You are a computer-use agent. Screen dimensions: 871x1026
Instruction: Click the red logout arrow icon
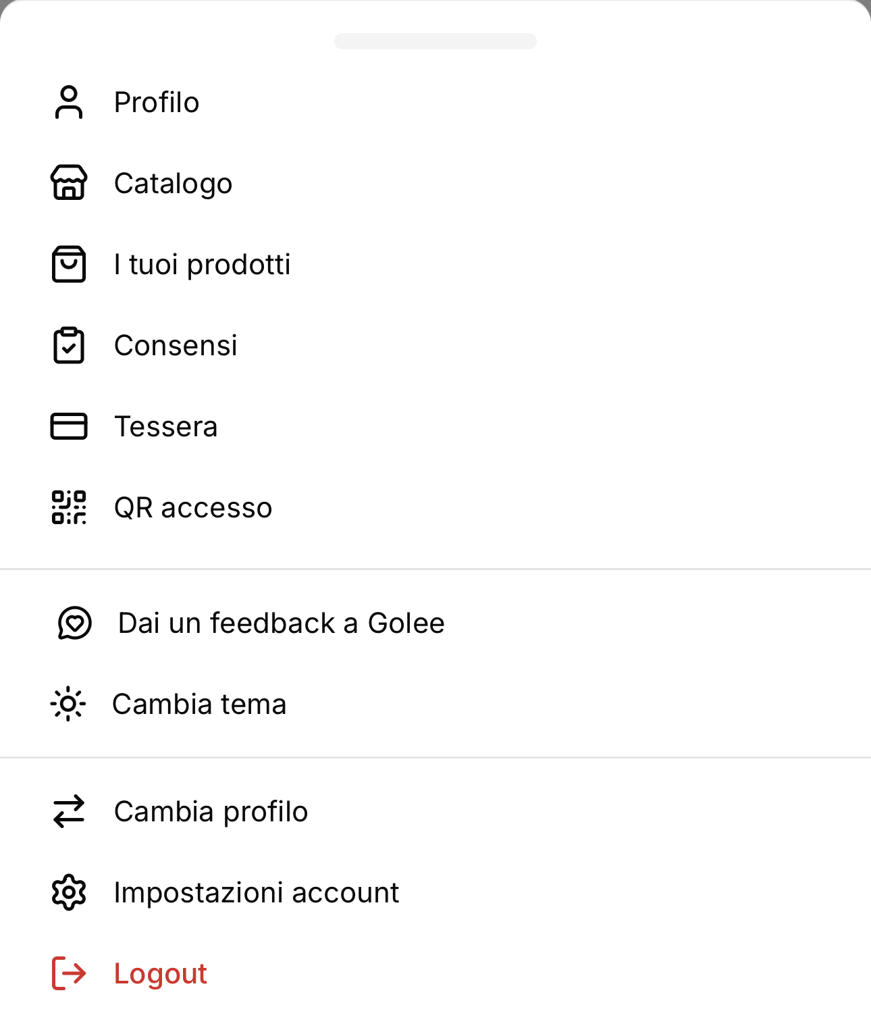click(69, 973)
